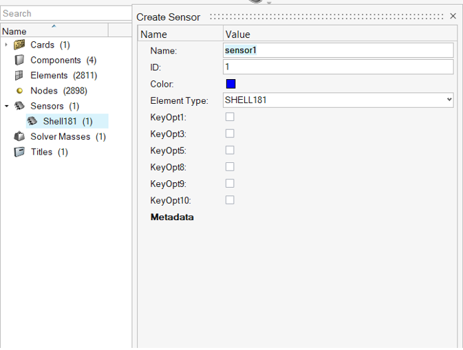Image resolution: width=463 pixels, height=350 pixels.
Task: Click the Cards folder icon
Action: pos(19,45)
